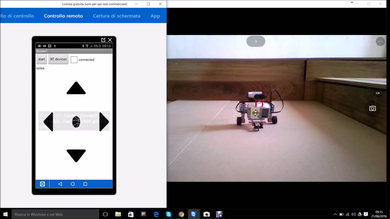Switch to Controllo remoto tab
The width and height of the screenshot is (390, 219).
63,16
